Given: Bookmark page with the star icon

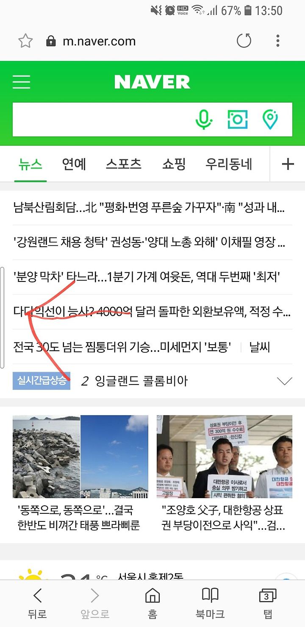Looking at the screenshot, I should pos(25,41).
